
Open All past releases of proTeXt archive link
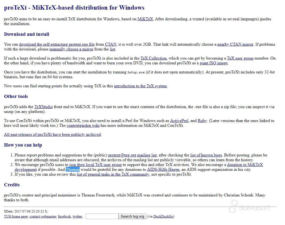point(52,135)
